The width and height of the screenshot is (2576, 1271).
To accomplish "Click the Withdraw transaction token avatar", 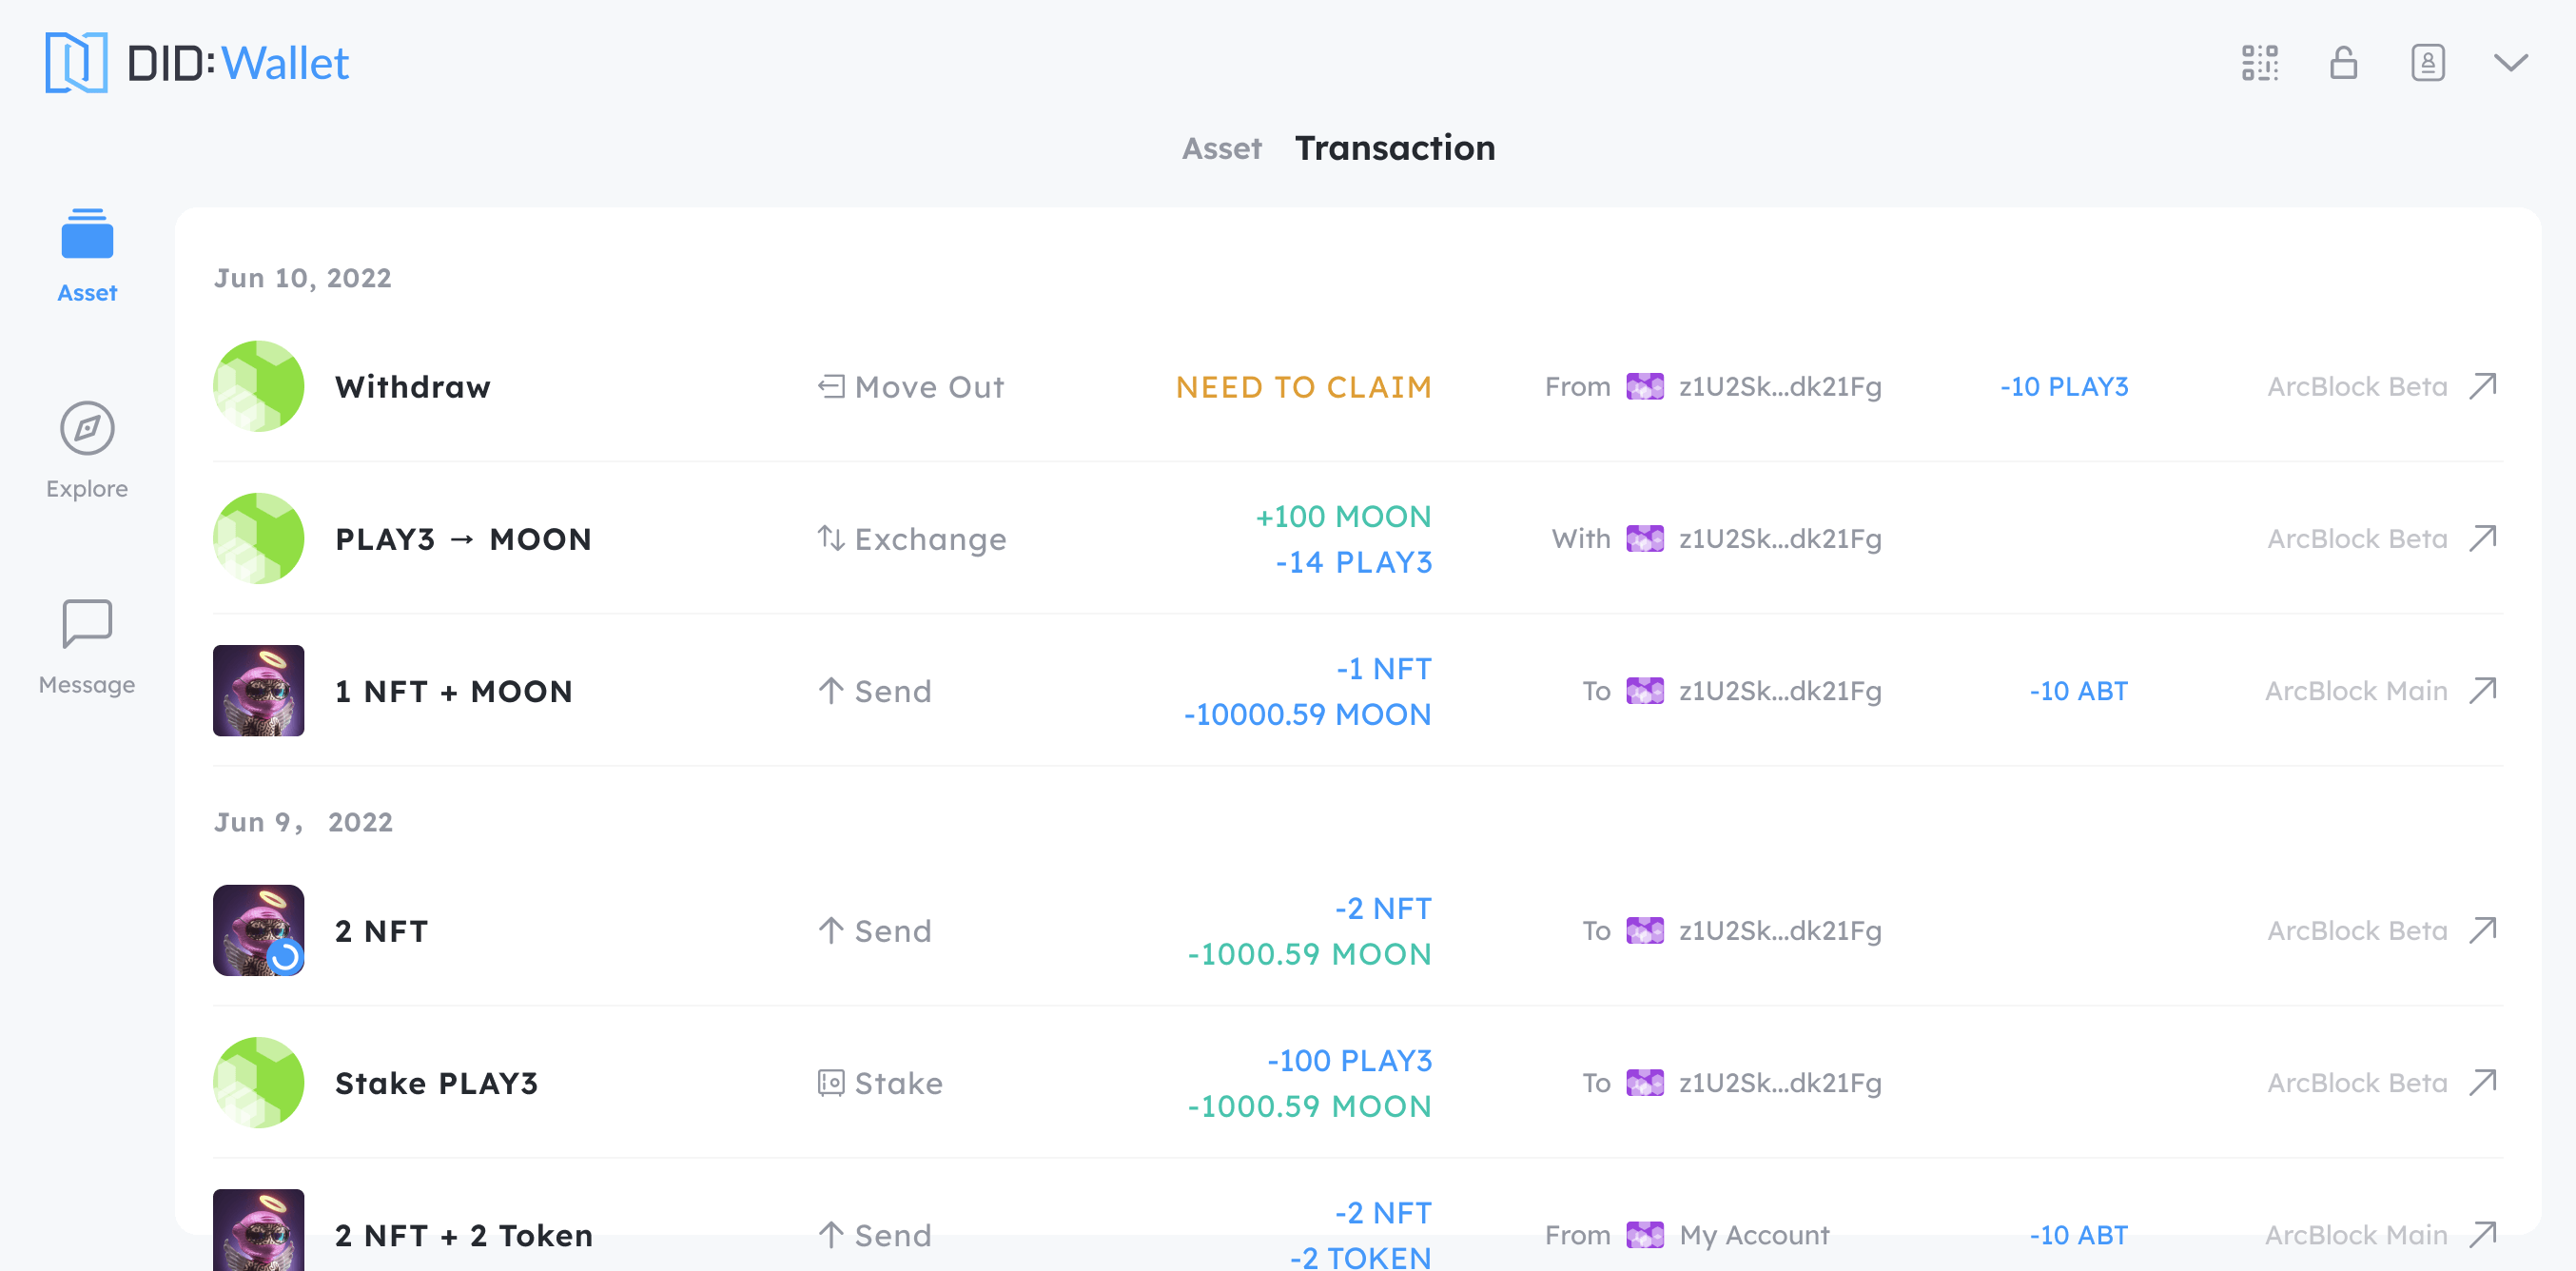I will click(259, 387).
